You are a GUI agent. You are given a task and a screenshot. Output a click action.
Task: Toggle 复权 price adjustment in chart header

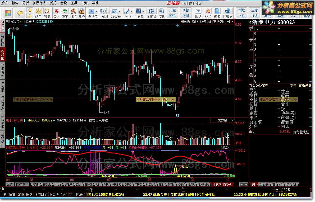(x=203, y=22)
